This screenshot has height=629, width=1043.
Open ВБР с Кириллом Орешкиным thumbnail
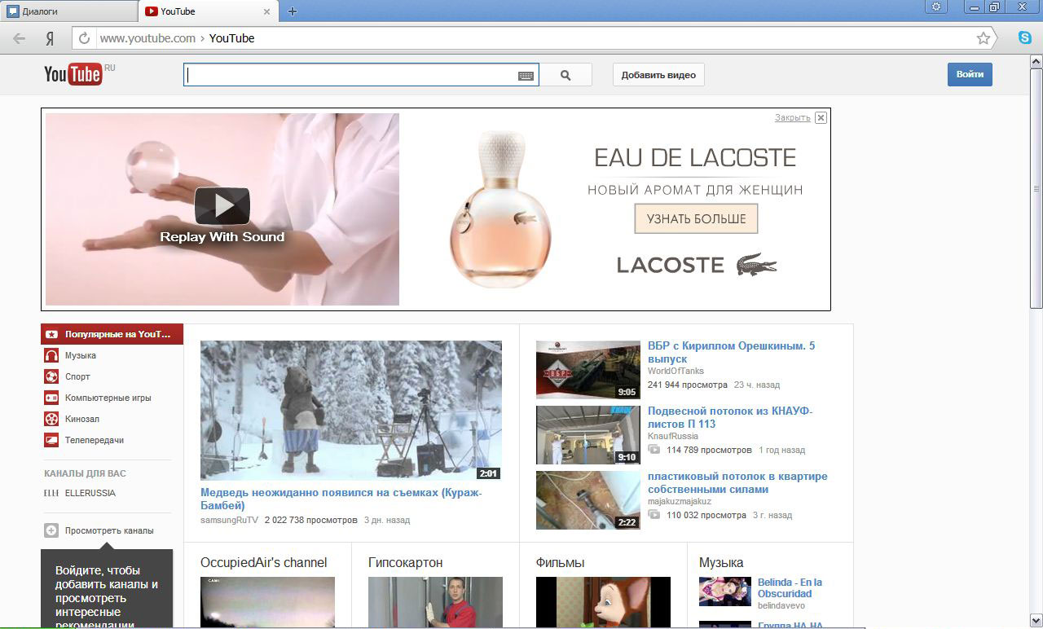(588, 370)
